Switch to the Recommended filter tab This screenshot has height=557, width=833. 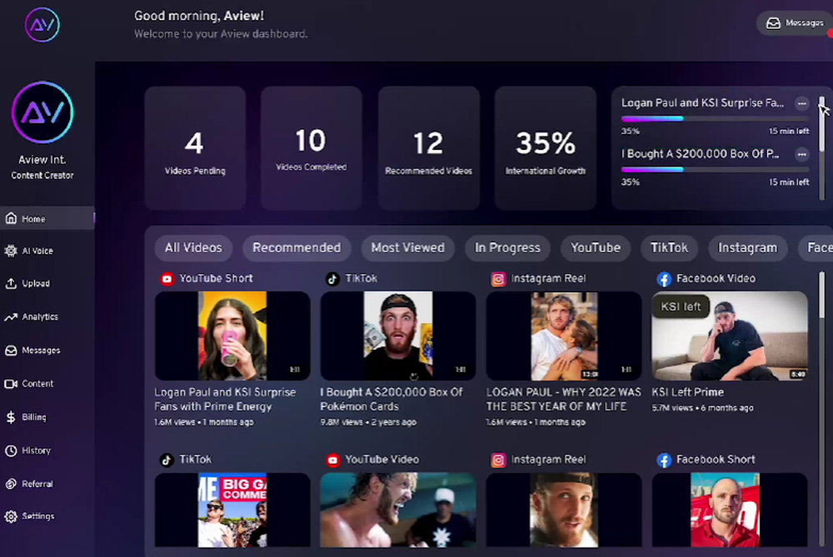click(x=297, y=248)
